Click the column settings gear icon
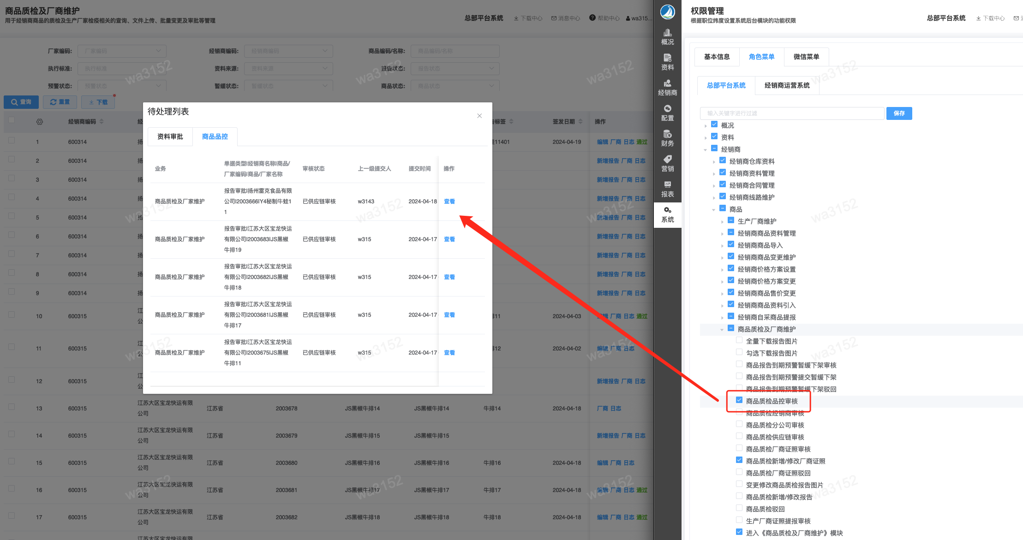 coord(40,122)
